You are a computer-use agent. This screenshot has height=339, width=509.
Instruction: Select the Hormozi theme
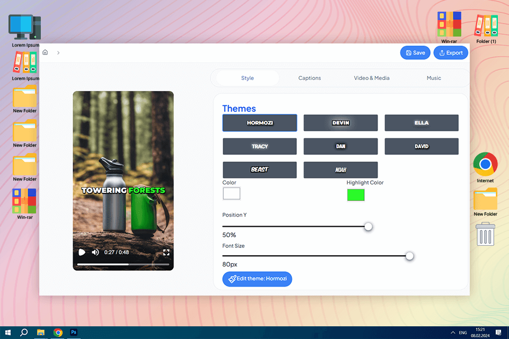[x=260, y=123]
